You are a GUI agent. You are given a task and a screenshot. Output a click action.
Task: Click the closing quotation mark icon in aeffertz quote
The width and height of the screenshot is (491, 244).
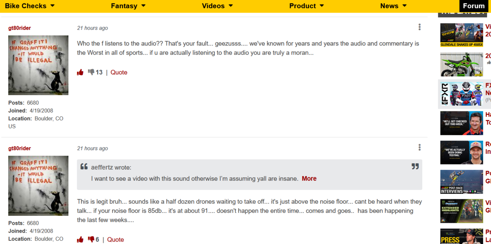[415, 166]
